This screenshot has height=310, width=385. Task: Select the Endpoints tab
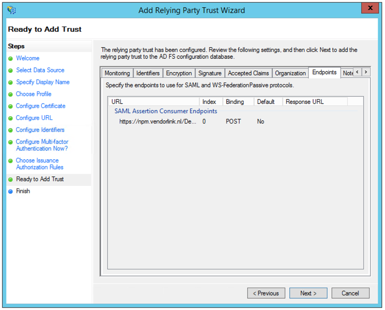pyautogui.click(x=324, y=72)
